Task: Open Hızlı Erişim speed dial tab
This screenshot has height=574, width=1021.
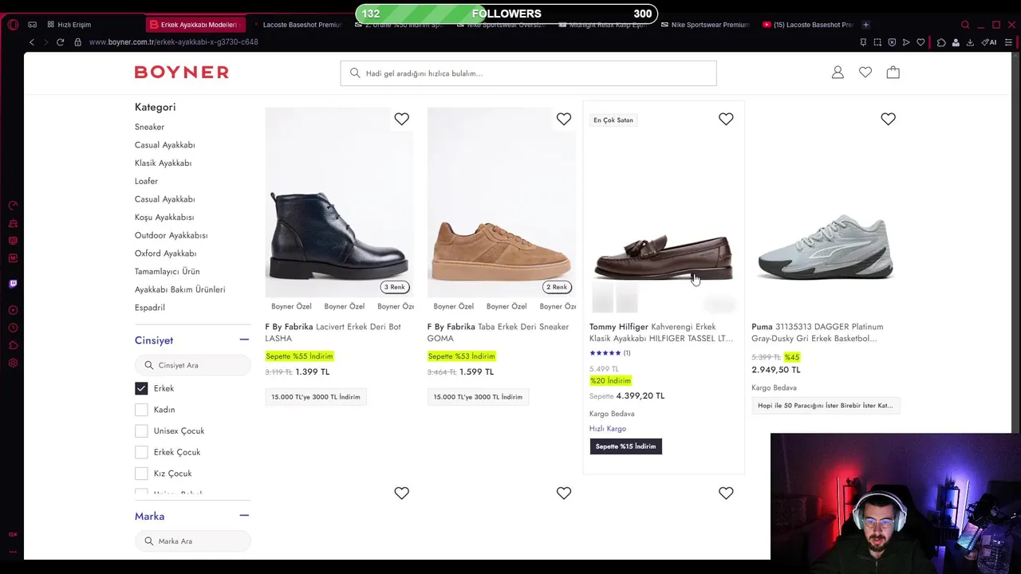Action: tap(70, 25)
